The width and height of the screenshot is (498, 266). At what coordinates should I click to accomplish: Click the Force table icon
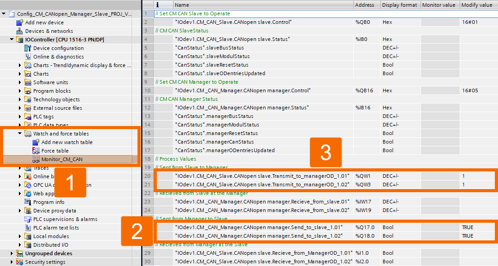click(x=36, y=151)
